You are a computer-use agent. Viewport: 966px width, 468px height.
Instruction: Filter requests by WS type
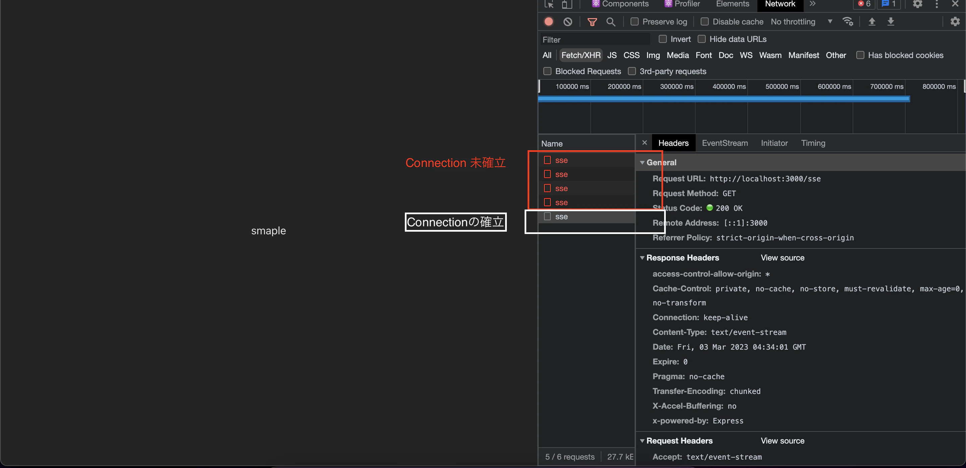746,55
